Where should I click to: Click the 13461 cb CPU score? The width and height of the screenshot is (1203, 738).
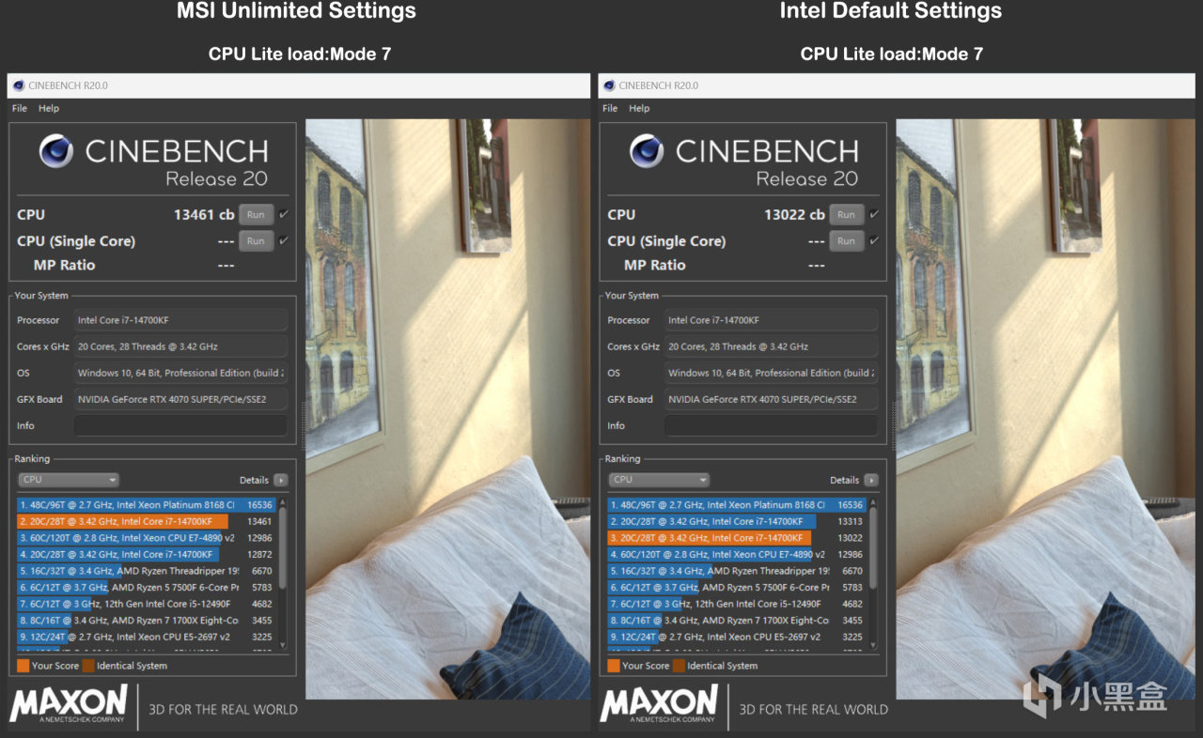click(x=204, y=215)
